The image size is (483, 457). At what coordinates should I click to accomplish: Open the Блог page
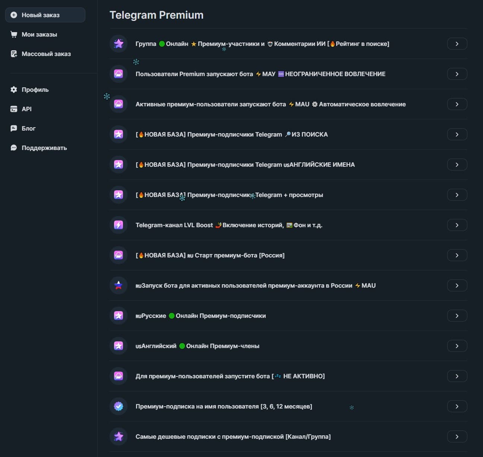(x=28, y=128)
